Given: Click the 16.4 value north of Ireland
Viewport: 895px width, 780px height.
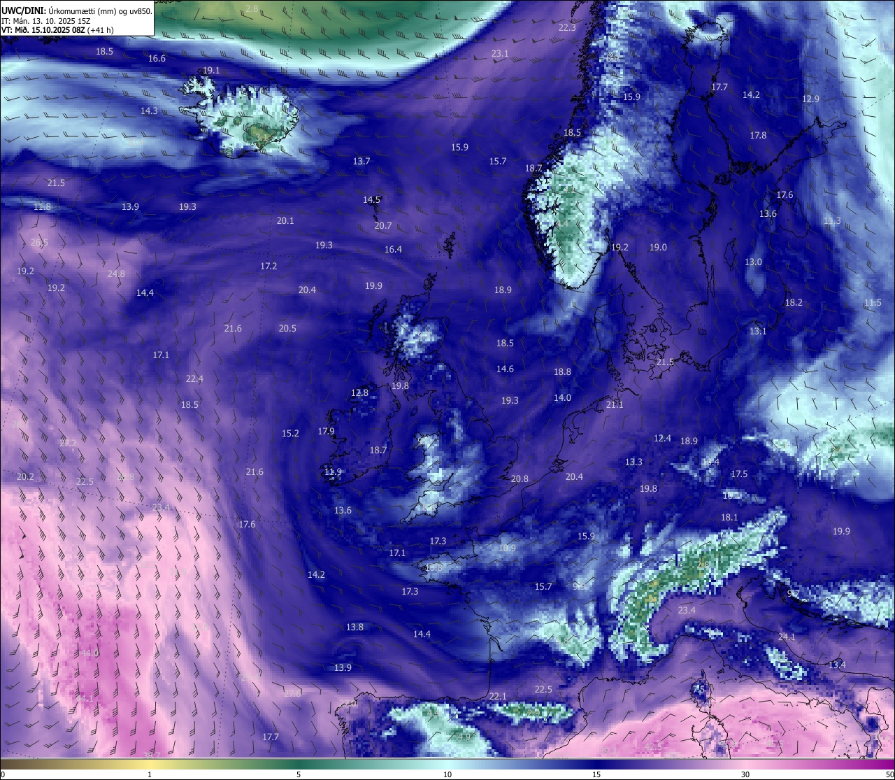Looking at the screenshot, I should click(x=393, y=250).
